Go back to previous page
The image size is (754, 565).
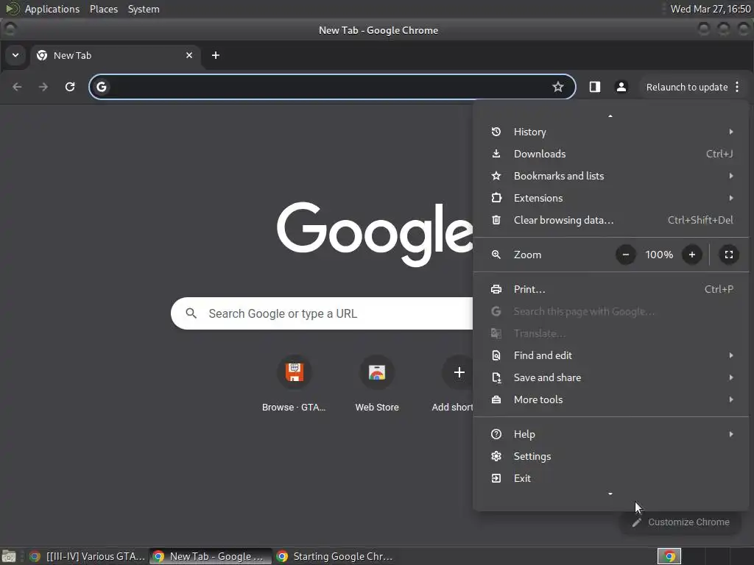point(18,87)
